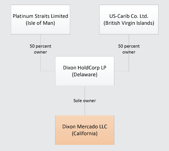Click connector line directly beneath Platinum Straits box
This screenshot has height=151, width=169.
click(40, 39)
